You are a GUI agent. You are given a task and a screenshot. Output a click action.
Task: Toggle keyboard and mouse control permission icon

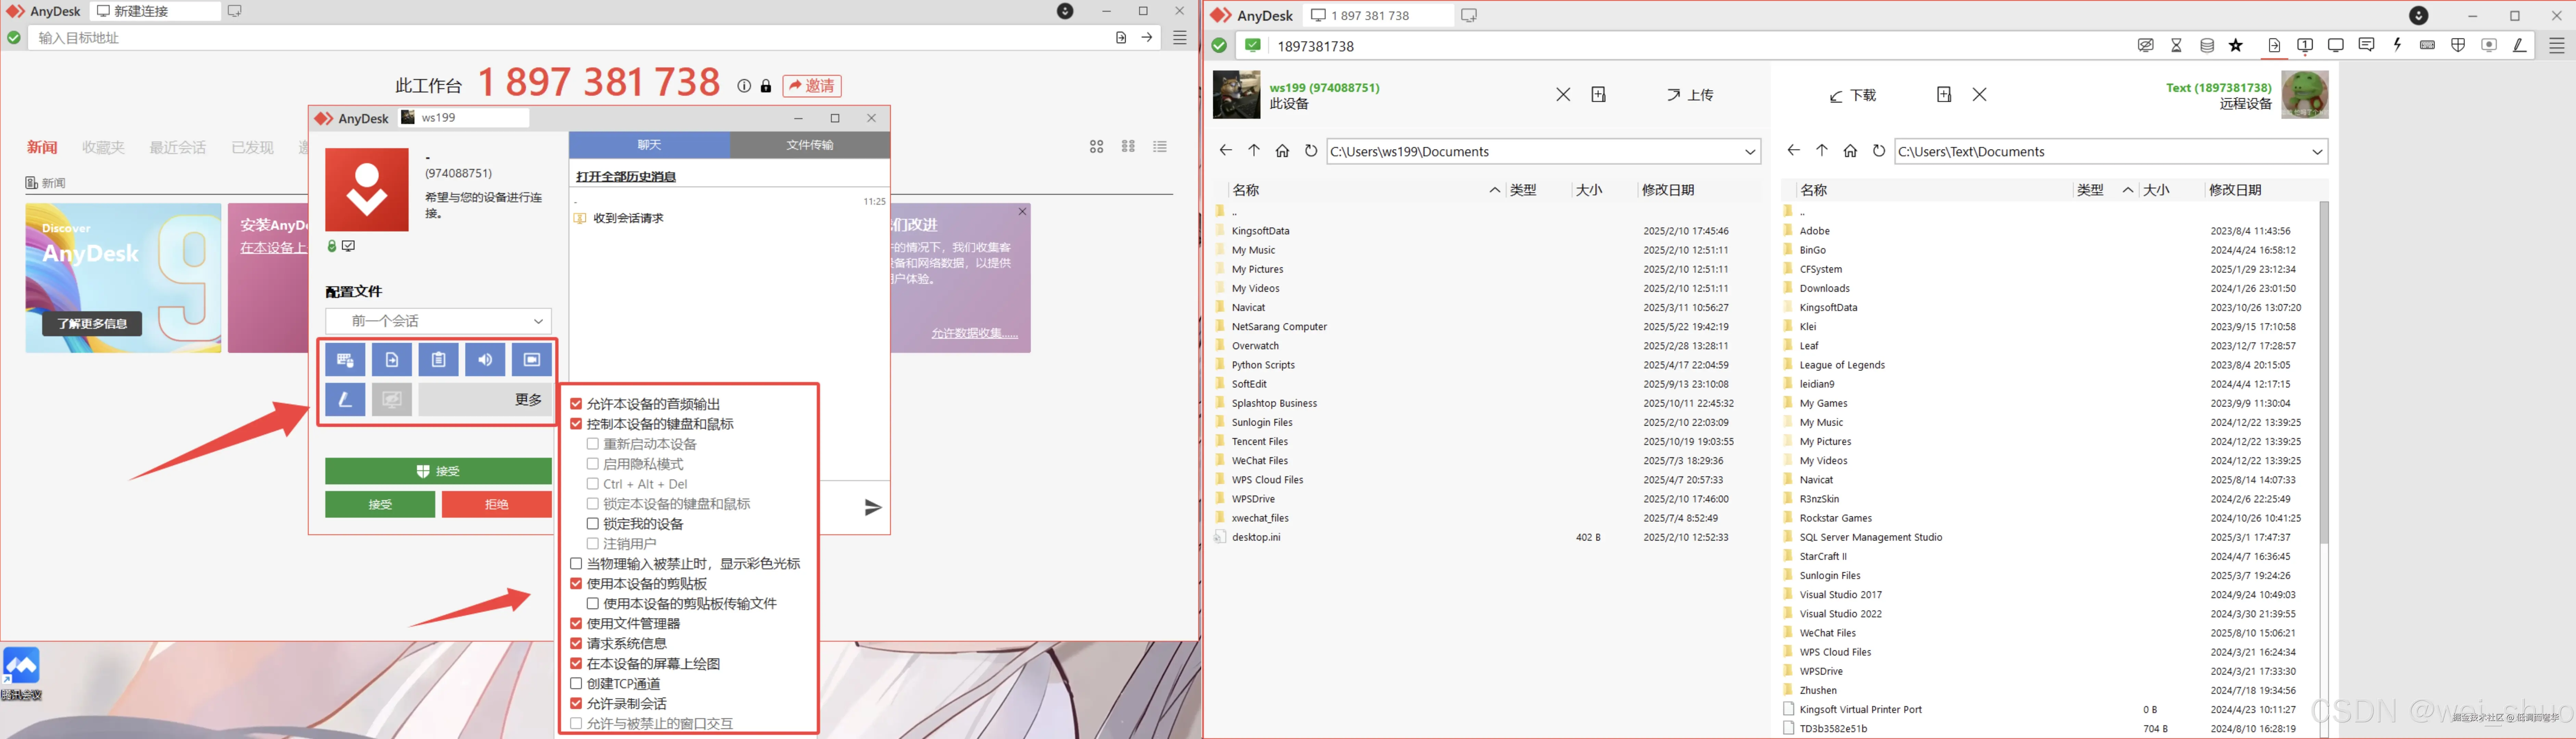[345, 360]
